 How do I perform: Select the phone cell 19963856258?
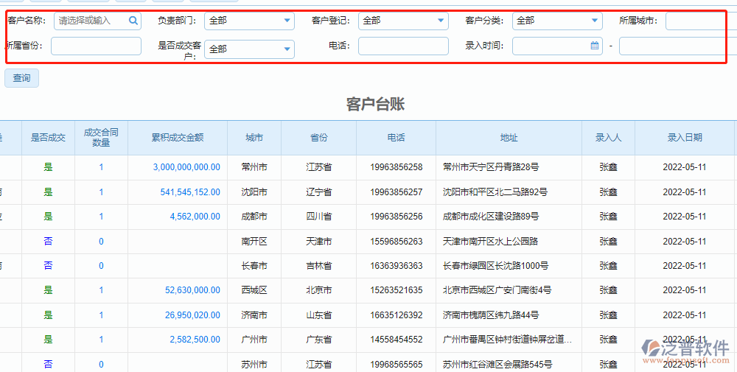point(396,167)
